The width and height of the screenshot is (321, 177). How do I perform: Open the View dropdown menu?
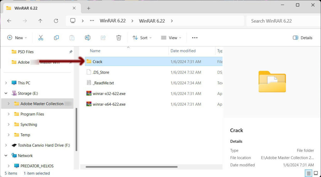tap(171, 38)
